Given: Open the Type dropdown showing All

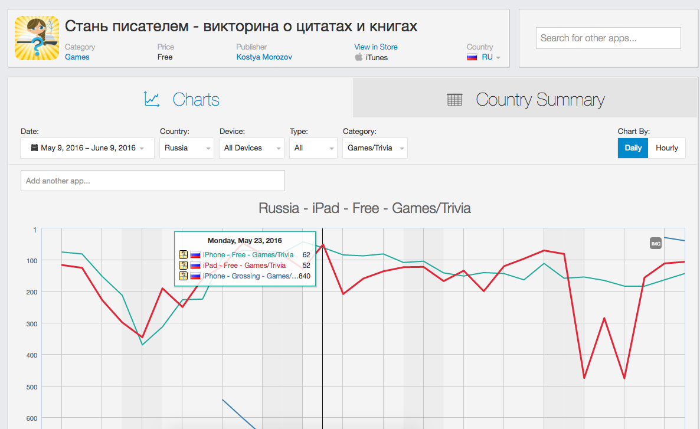Looking at the screenshot, I should point(313,148).
